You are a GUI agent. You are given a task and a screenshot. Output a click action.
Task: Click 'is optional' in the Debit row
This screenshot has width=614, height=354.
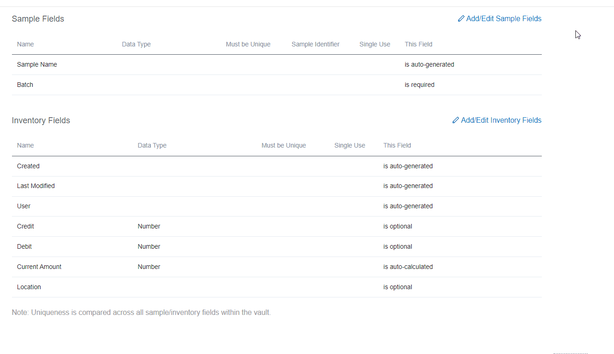click(x=398, y=246)
